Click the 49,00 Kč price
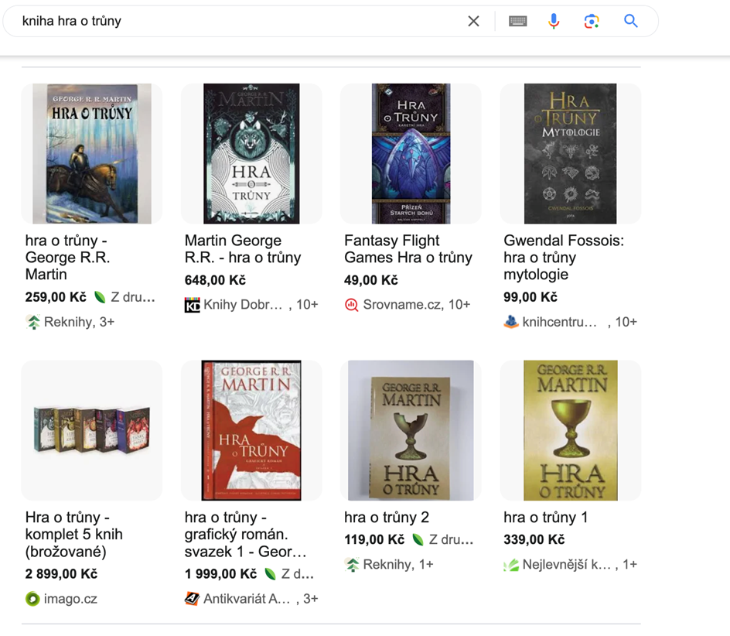Image resolution: width=730 pixels, height=636 pixels. coord(371,280)
